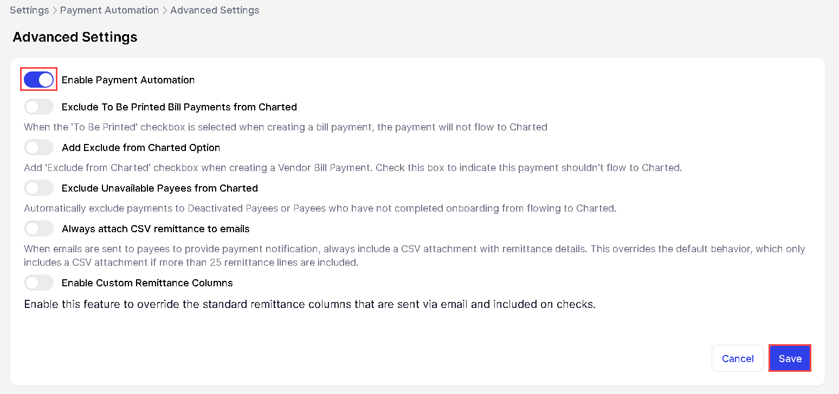Viewport: 839px width, 394px height.
Task: Click the "Exclude Unavailable Payees from Charted" label
Action: coord(160,188)
